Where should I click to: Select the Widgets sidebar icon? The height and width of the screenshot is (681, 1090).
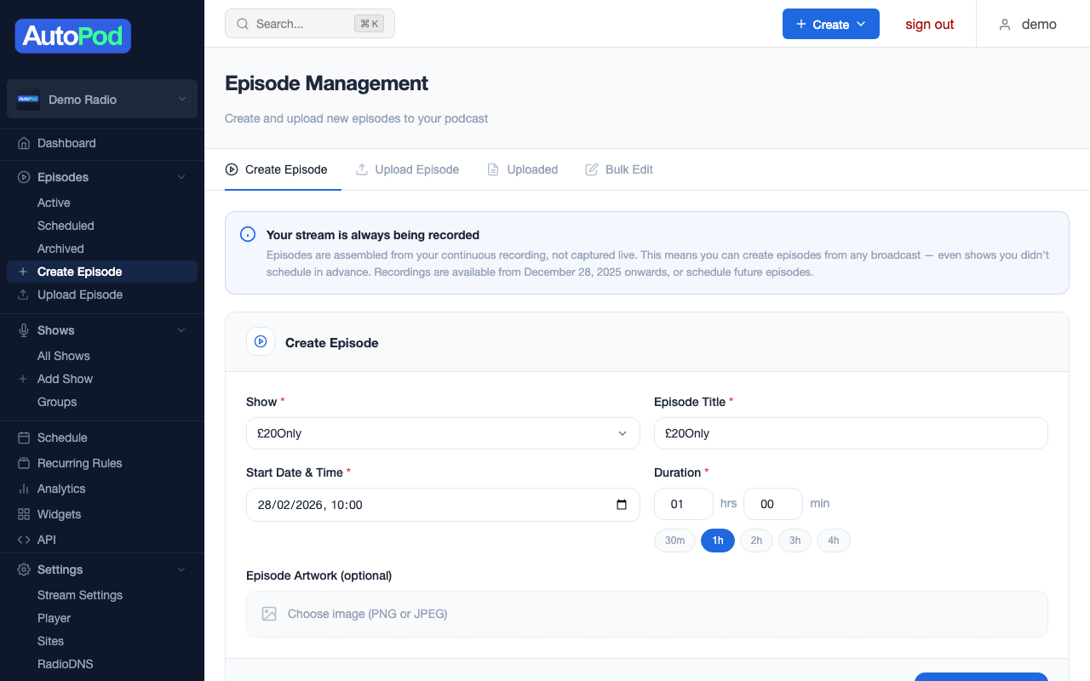[x=22, y=514]
